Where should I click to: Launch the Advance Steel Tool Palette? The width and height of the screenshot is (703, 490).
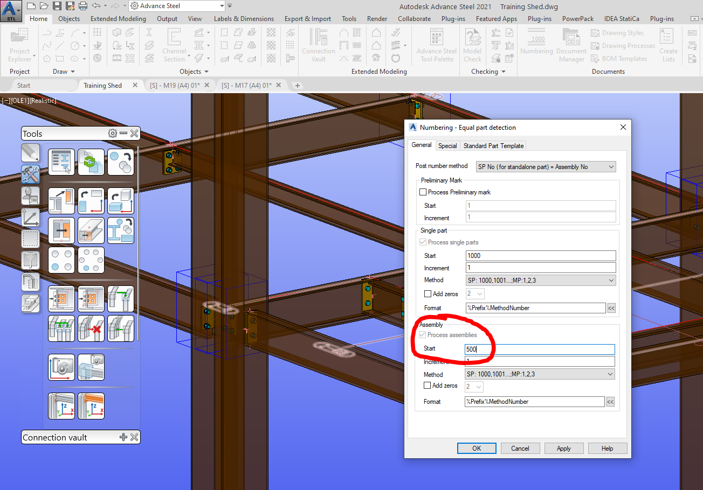(436, 45)
